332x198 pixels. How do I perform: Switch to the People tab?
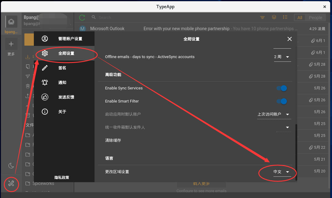[x=315, y=17]
